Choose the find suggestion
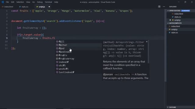This screenshot has width=195, height=109. 79,48
